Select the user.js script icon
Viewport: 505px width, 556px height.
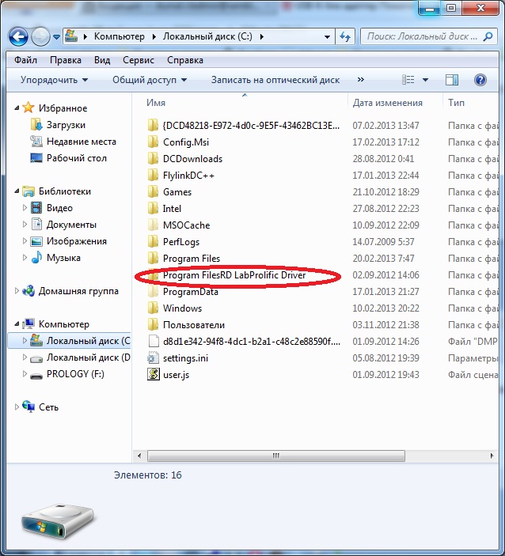pyautogui.click(x=153, y=375)
